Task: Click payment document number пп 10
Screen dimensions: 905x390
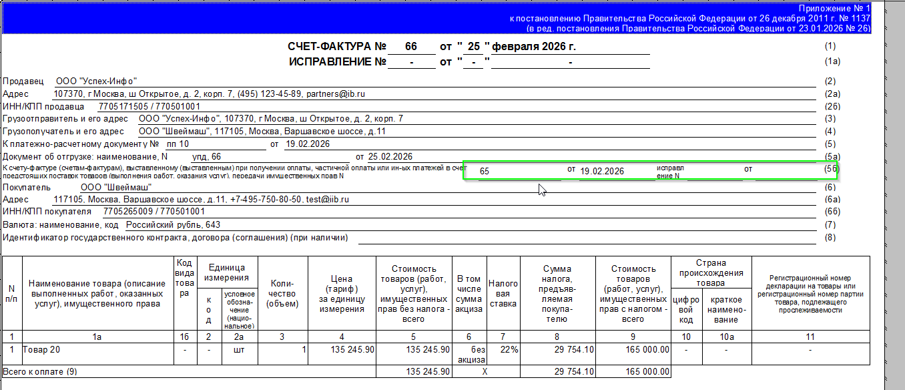Action: click(178, 144)
